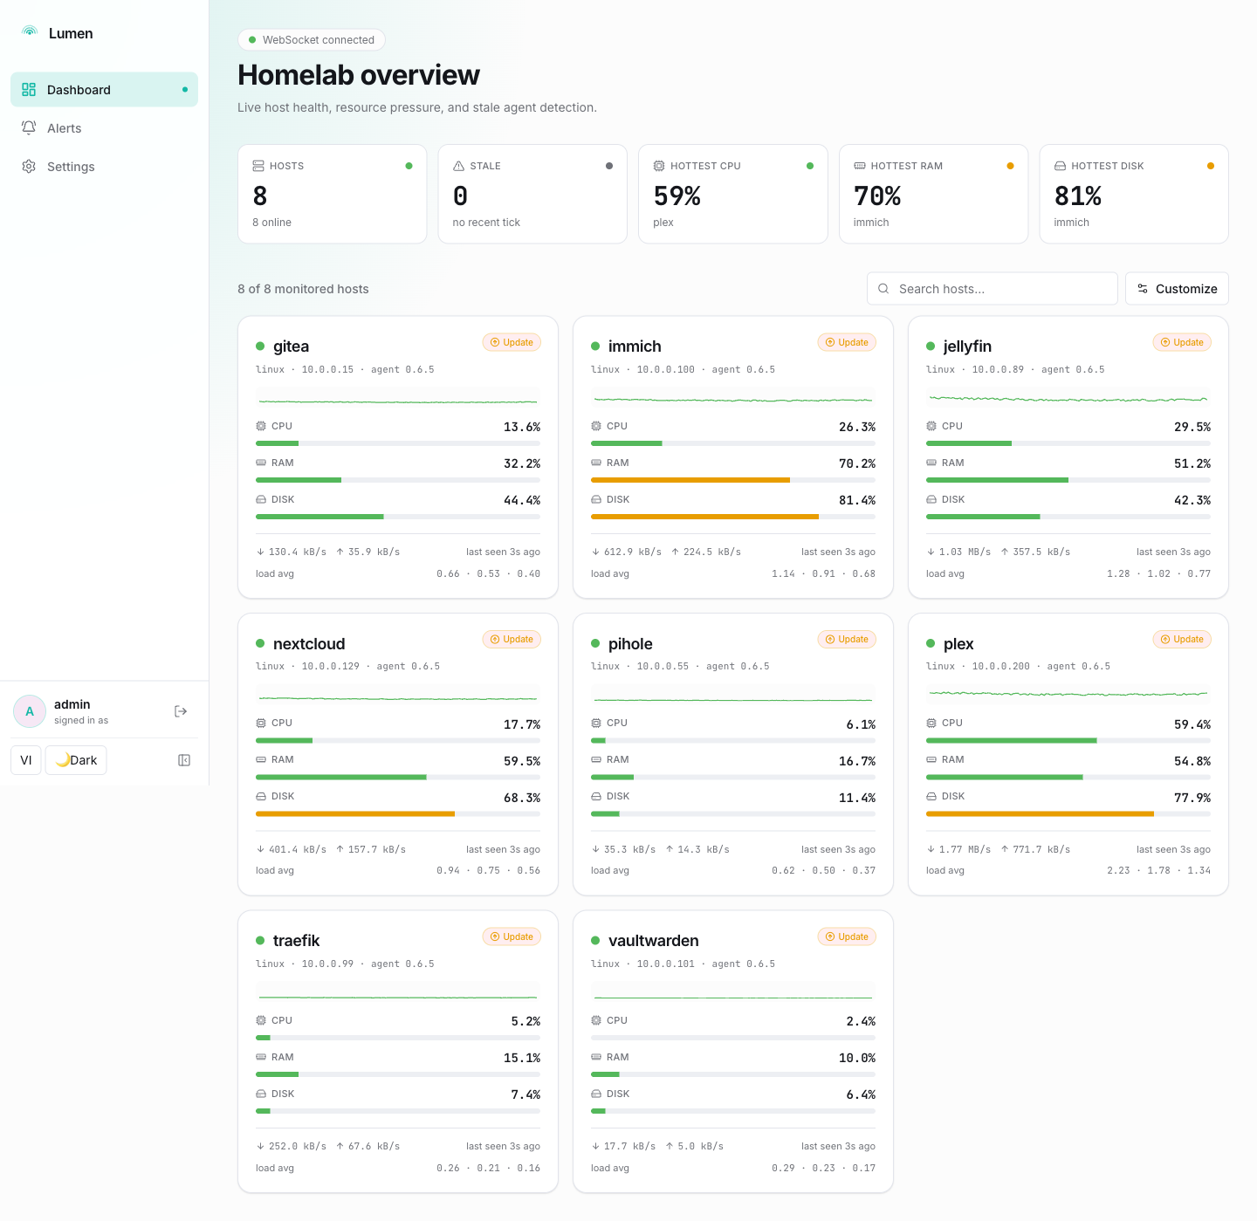1257x1221 pixels.
Task: Click Update badge on traefik card
Action: [512, 936]
